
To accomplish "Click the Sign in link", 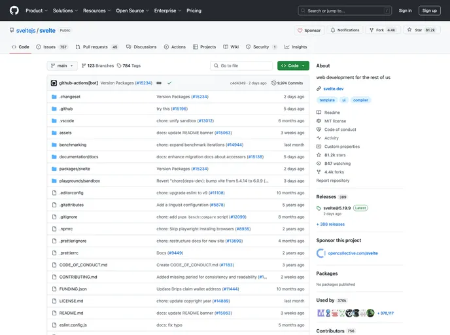I will [x=405, y=10].
